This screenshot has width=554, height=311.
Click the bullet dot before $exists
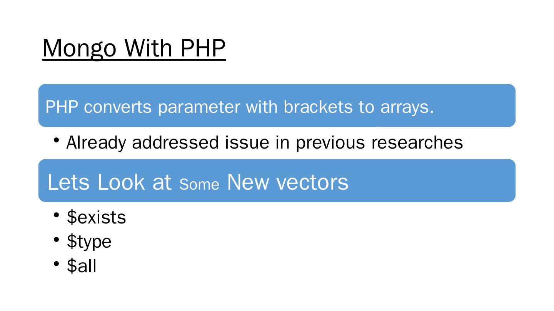click(x=57, y=215)
